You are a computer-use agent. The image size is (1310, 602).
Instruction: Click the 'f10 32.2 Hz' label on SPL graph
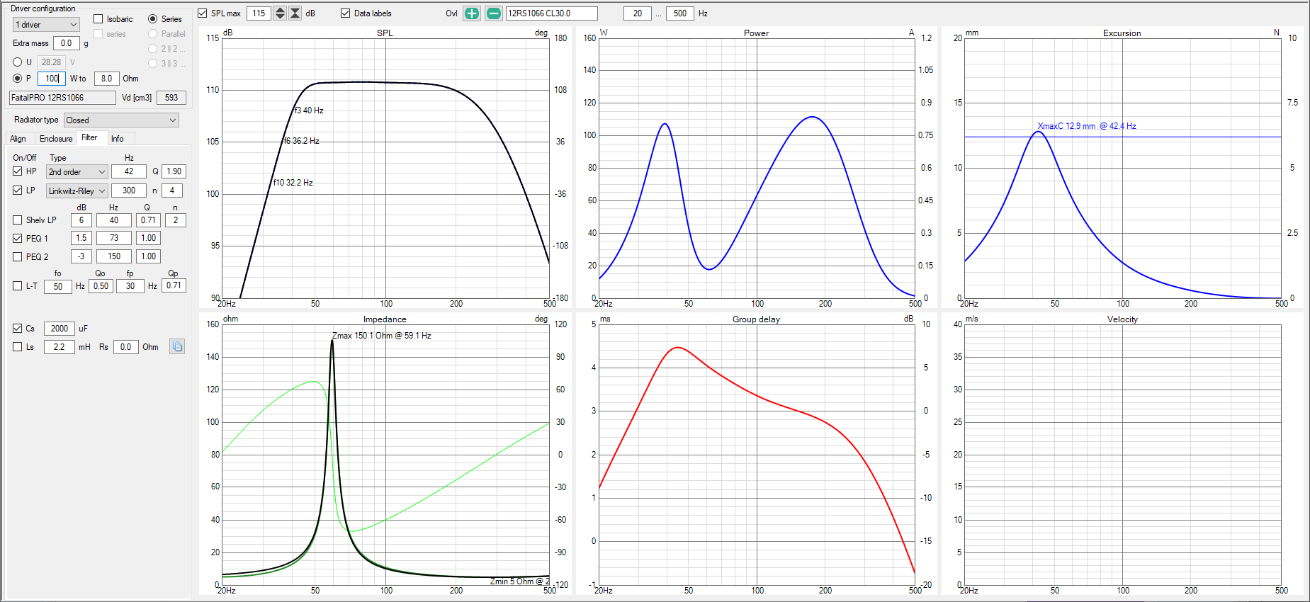293,183
